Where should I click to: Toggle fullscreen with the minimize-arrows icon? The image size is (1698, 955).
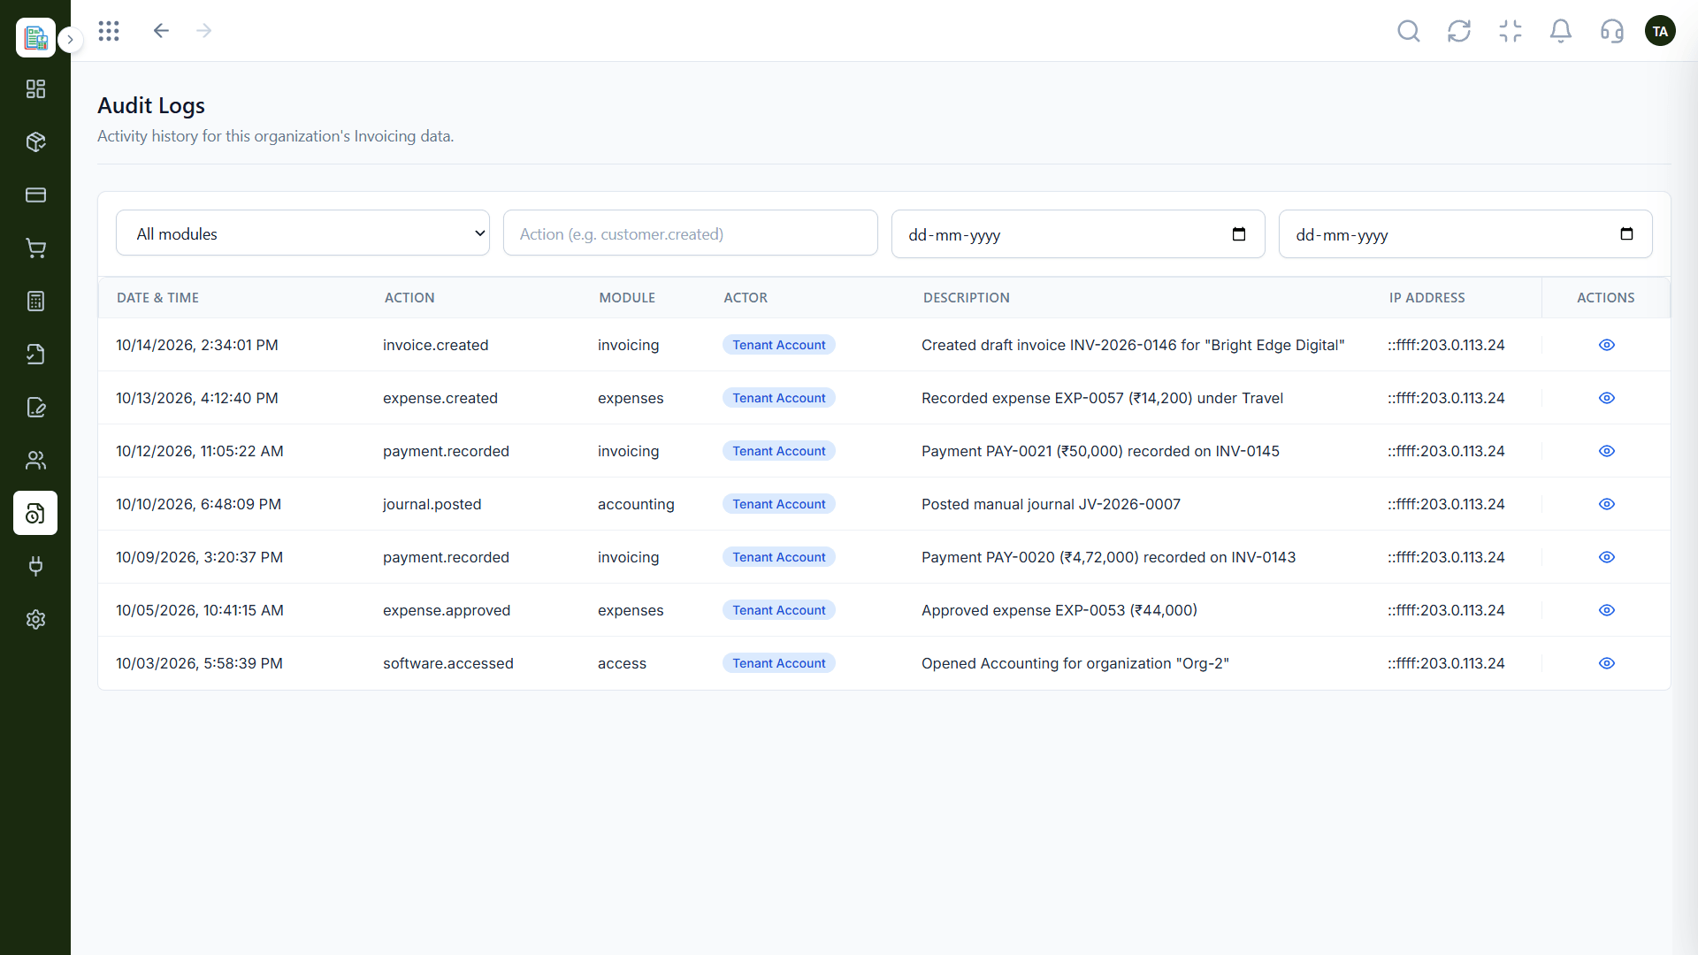(x=1511, y=31)
